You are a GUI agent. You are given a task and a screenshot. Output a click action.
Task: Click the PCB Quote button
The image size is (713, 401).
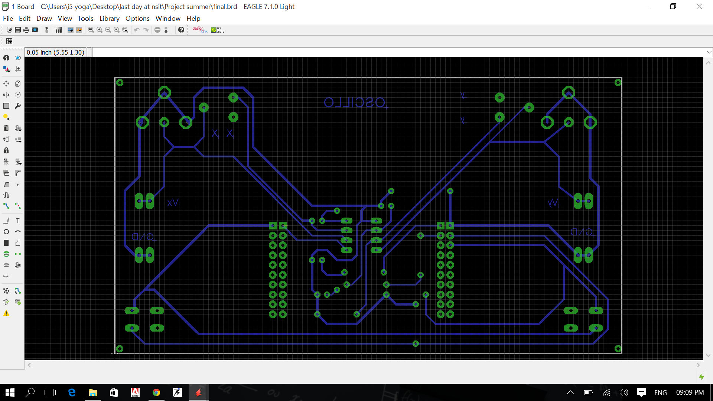tap(217, 30)
